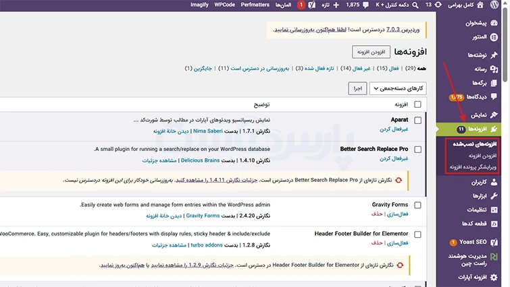The width and height of the screenshot is (510, 287).
Task: Click the قطعه کدها code icon in sidebar
Action: [x=494, y=224]
